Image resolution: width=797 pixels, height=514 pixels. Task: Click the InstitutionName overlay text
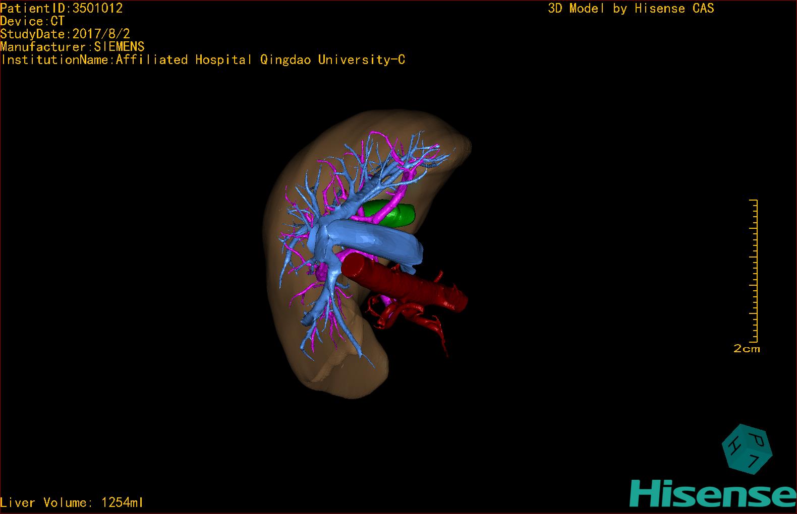pos(202,60)
